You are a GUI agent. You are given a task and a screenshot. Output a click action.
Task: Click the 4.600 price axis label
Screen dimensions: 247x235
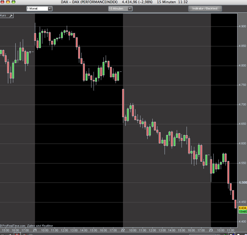coord(242,143)
